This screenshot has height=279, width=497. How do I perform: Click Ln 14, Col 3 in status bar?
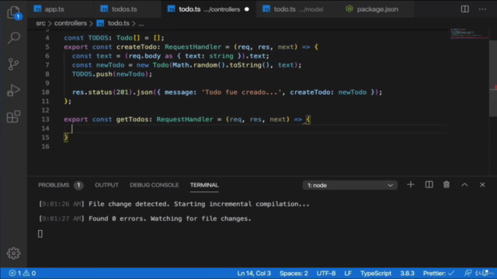pos(254,273)
